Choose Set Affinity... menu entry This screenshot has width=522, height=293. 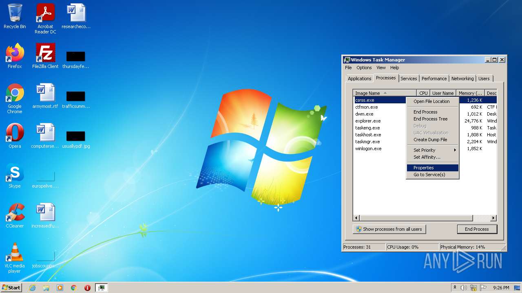pyautogui.click(x=433, y=157)
